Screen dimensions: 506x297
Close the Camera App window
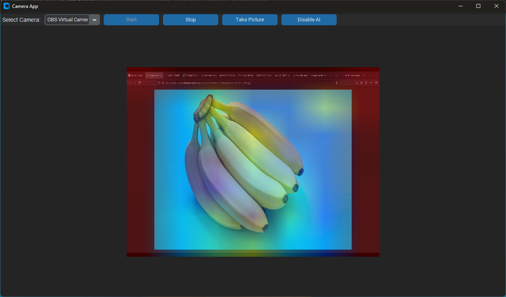497,6
